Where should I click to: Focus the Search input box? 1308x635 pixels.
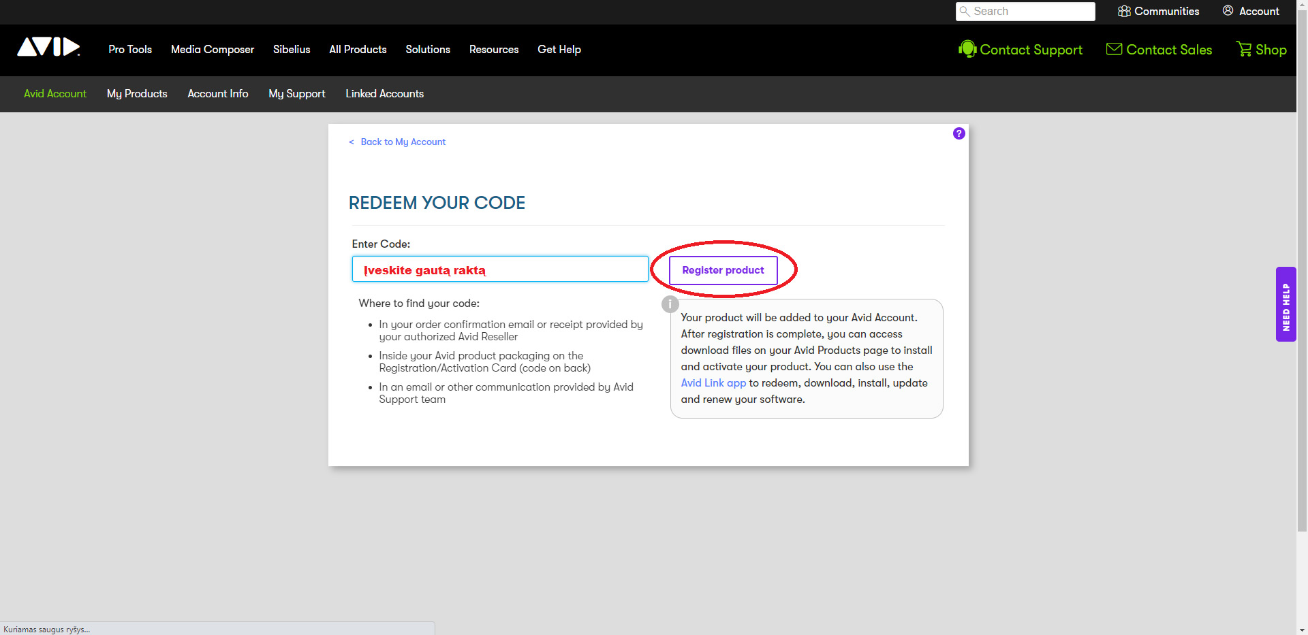[1025, 12]
